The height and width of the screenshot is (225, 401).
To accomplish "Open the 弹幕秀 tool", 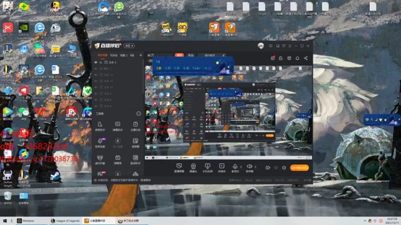I will 118,159.
